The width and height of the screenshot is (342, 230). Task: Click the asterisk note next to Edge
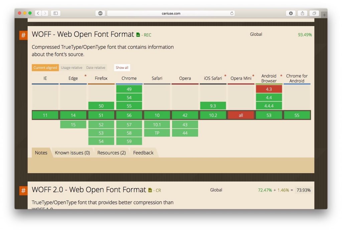(85, 76)
